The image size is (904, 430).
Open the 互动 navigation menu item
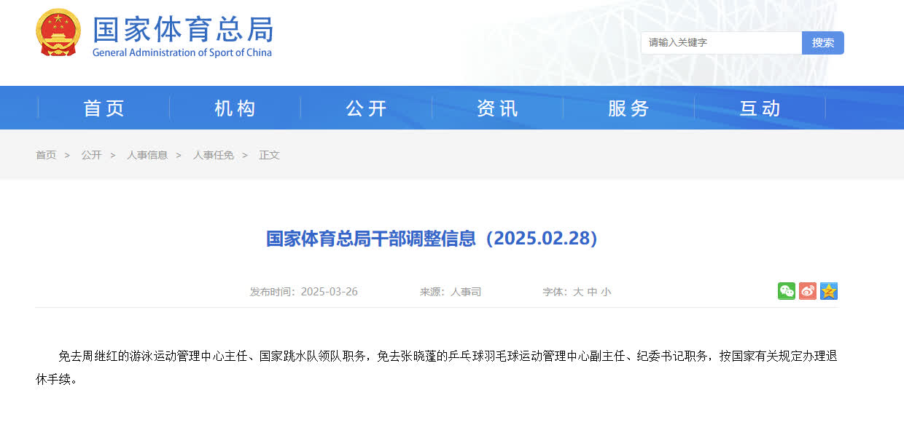coord(760,108)
